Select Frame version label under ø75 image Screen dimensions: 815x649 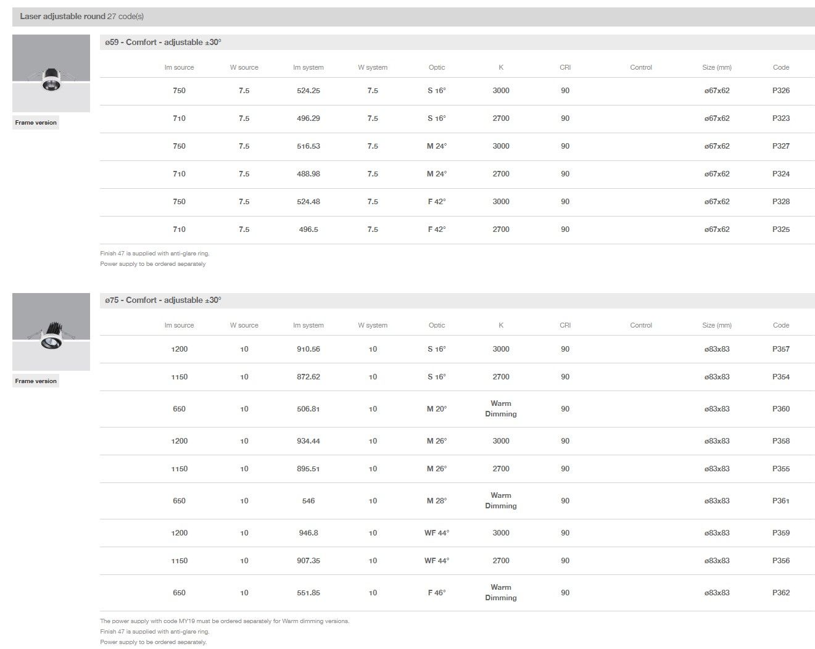[36, 381]
